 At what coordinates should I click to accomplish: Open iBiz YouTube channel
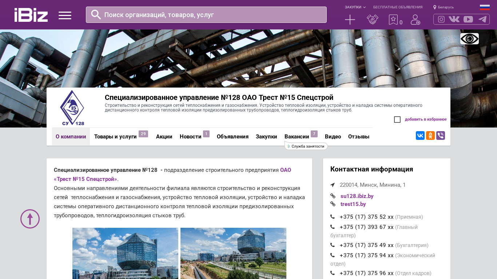[x=468, y=19]
